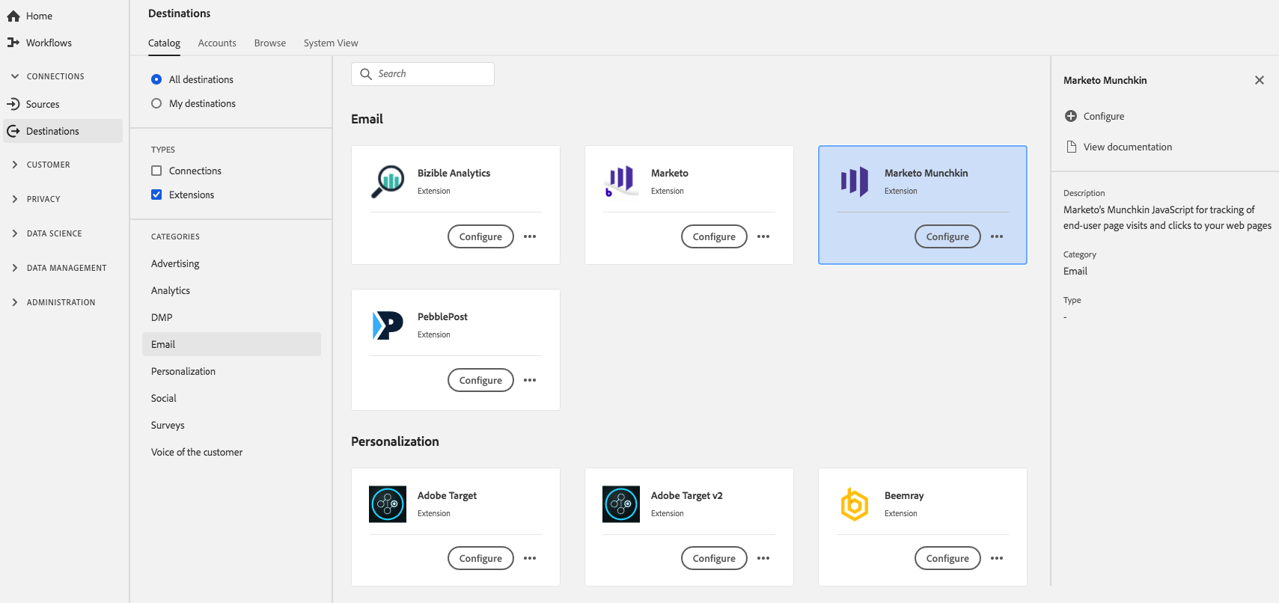The width and height of the screenshot is (1279, 603).
Task: Configure the Marketo Munchkin card
Action: 947,236
